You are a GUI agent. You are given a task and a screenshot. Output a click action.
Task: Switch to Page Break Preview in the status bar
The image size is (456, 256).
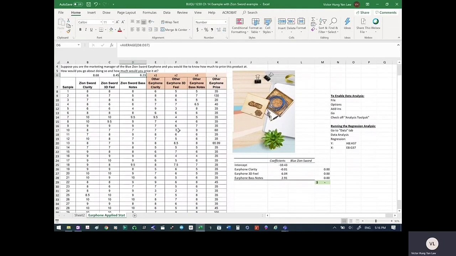(x=357, y=221)
